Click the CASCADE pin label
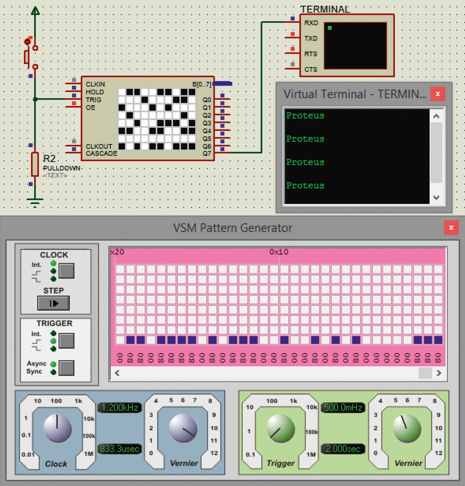Screen dimensions: 465x486 pos(101,153)
